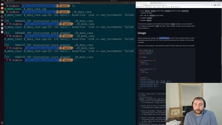Open the Files app in the dock
Image resolution: width=222 pixels, height=125 pixels.
(x=2, y=5)
